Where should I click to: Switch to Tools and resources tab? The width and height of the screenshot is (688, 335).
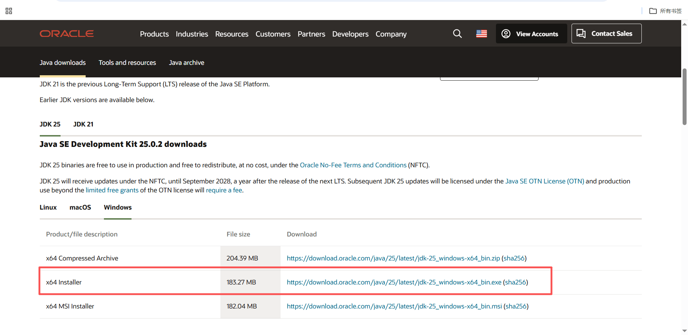pos(128,63)
